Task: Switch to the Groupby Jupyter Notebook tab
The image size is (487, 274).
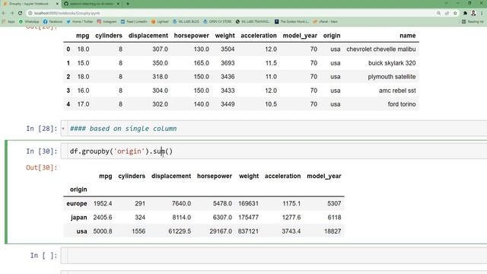Action: pyautogui.click(x=30, y=4)
